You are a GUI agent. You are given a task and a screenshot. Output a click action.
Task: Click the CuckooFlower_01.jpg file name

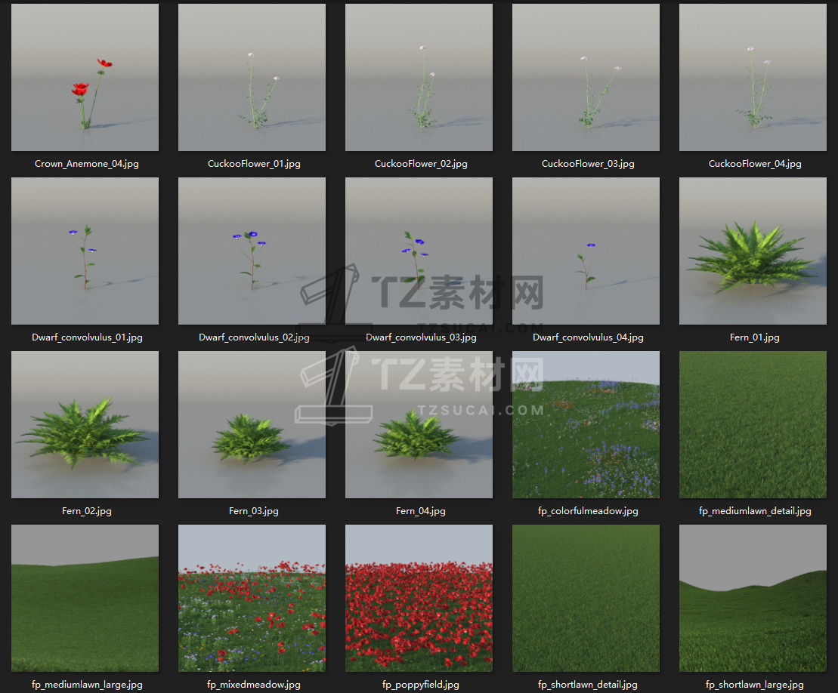(x=254, y=164)
